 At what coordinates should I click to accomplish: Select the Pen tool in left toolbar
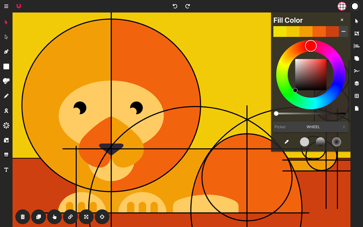pos(6,52)
